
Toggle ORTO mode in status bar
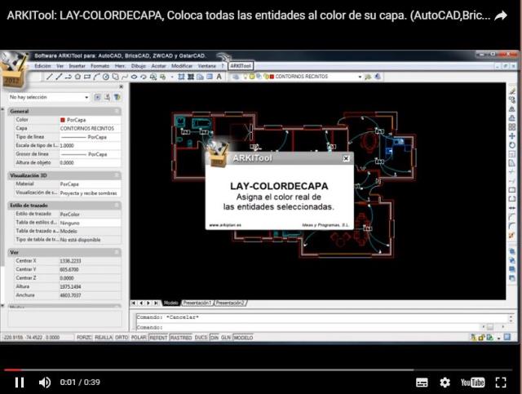122,338
